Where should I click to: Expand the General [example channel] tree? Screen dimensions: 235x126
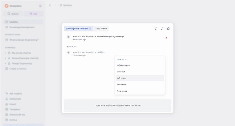click(5, 58)
